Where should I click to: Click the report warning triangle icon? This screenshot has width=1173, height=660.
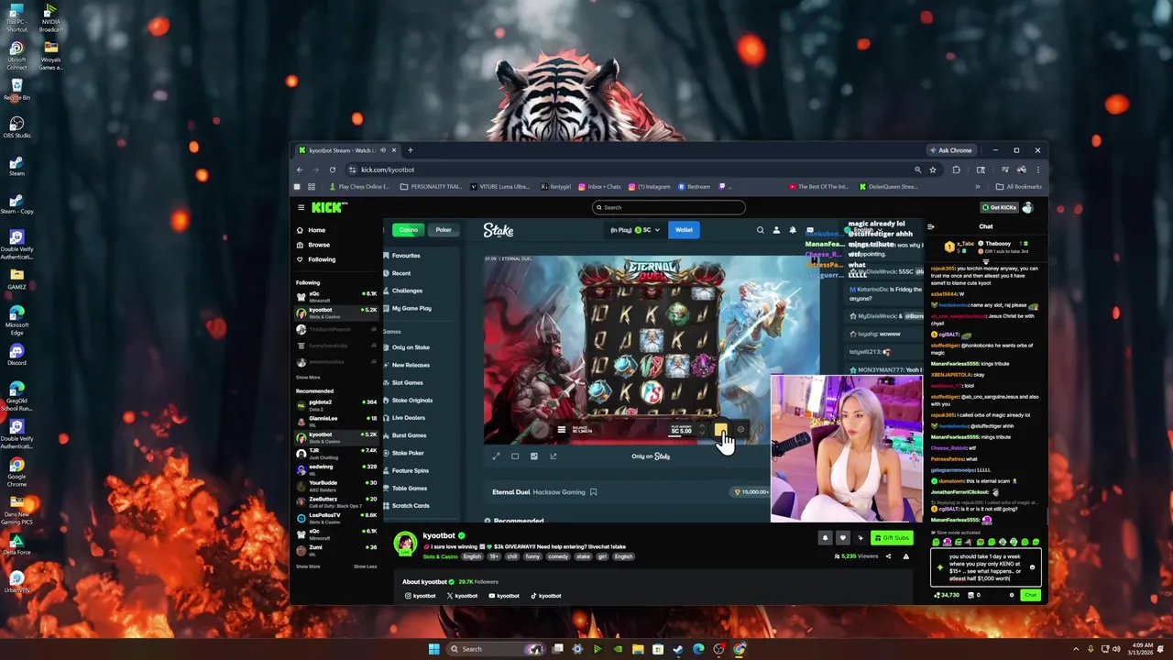(906, 556)
